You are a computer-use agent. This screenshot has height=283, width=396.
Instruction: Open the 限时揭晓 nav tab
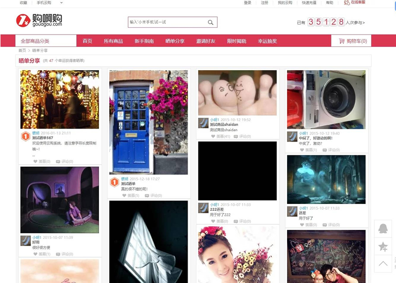click(237, 41)
